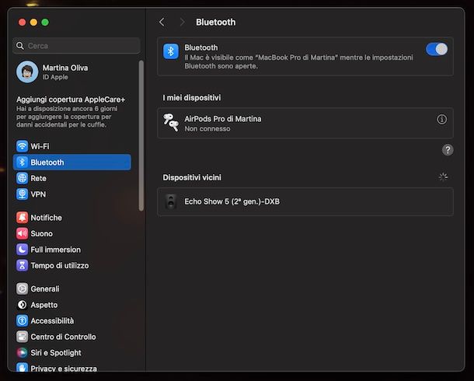Open the Notifiche sidebar label
Viewport: 474px width, 381px height.
click(x=47, y=218)
